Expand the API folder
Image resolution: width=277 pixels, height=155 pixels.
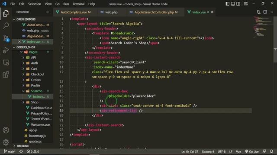[23, 57]
